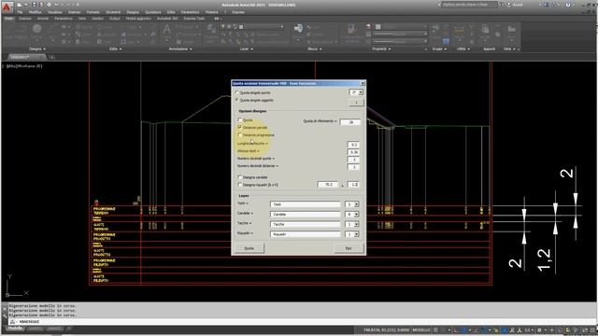598x336 pixels.
Task: Open the File menu
Action: pos(20,12)
